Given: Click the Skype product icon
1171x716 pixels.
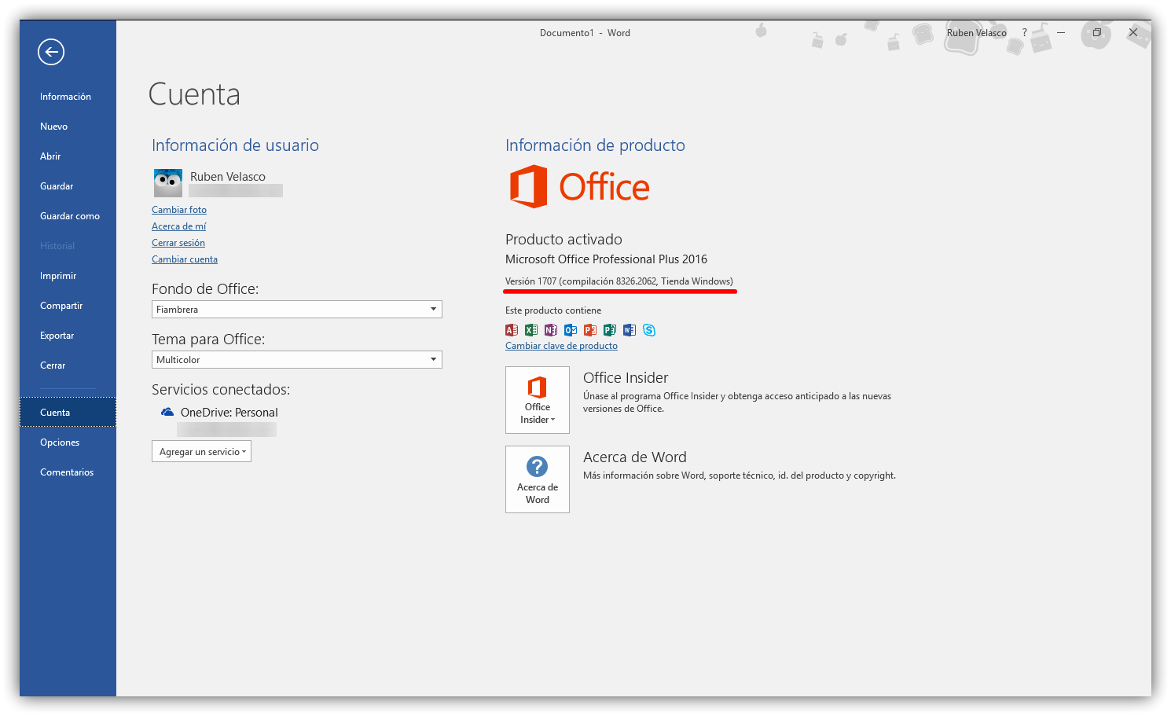Looking at the screenshot, I should point(649,330).
